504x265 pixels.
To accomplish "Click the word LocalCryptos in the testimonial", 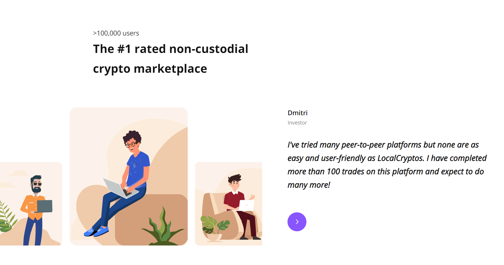I will (400, 158).
